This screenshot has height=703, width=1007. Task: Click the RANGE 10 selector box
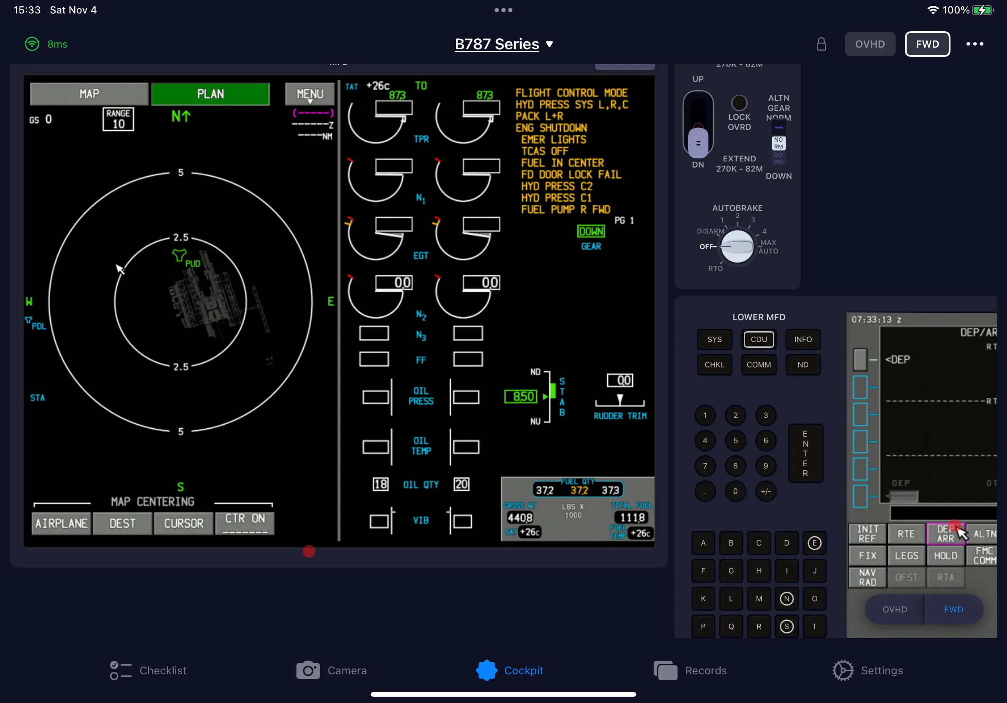pos(118,119)
